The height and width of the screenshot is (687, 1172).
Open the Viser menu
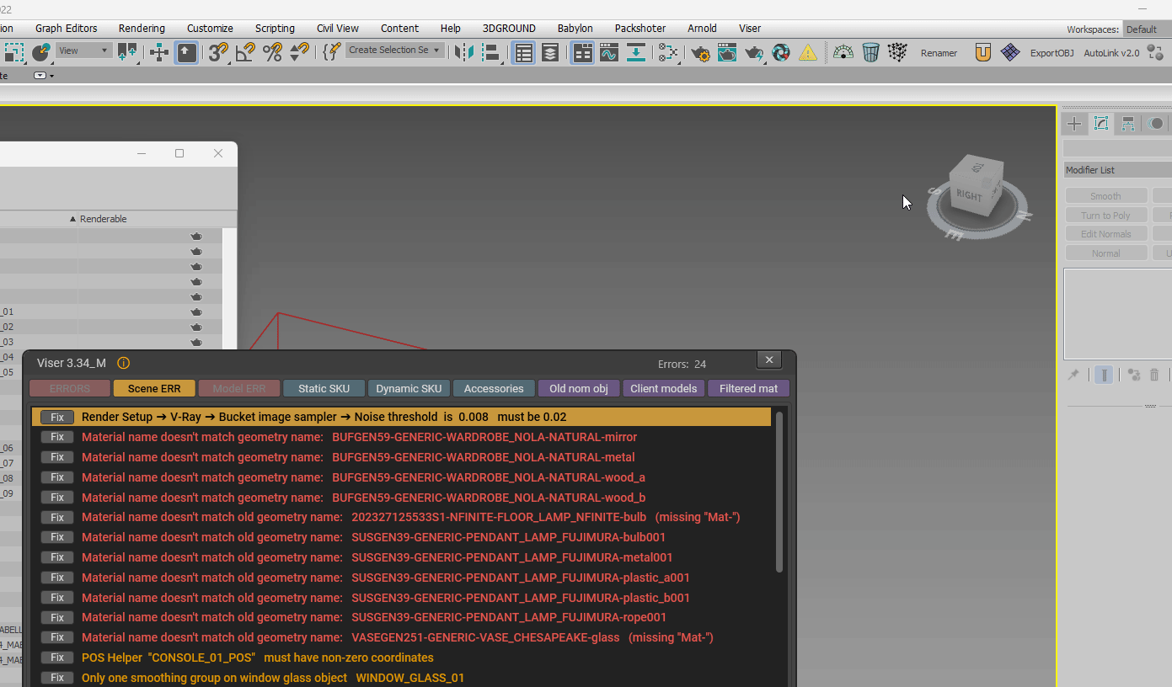click(x=750, y=29)
